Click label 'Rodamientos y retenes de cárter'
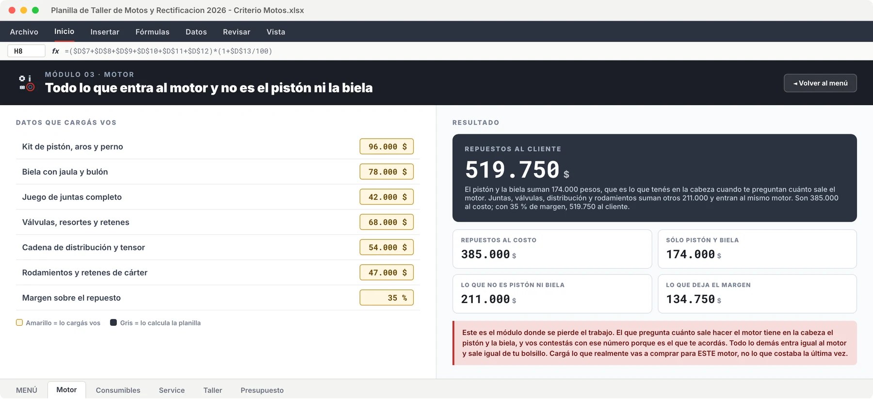The width and height of the screenshot is (873, 399). [x=85, y=272]
